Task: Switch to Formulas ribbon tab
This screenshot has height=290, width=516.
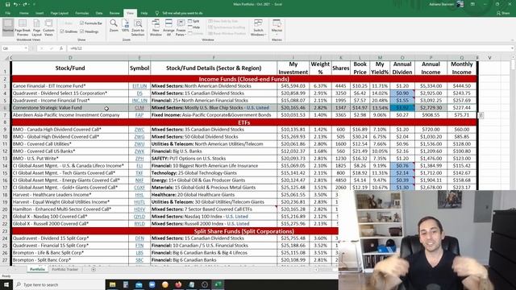Action: point(82,13)
